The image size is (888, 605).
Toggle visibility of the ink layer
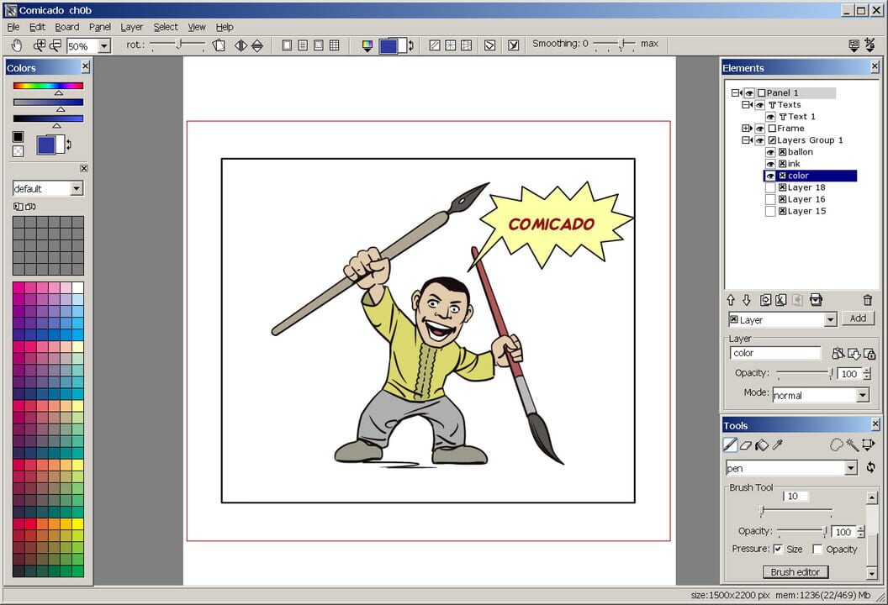tap(770, 164)
